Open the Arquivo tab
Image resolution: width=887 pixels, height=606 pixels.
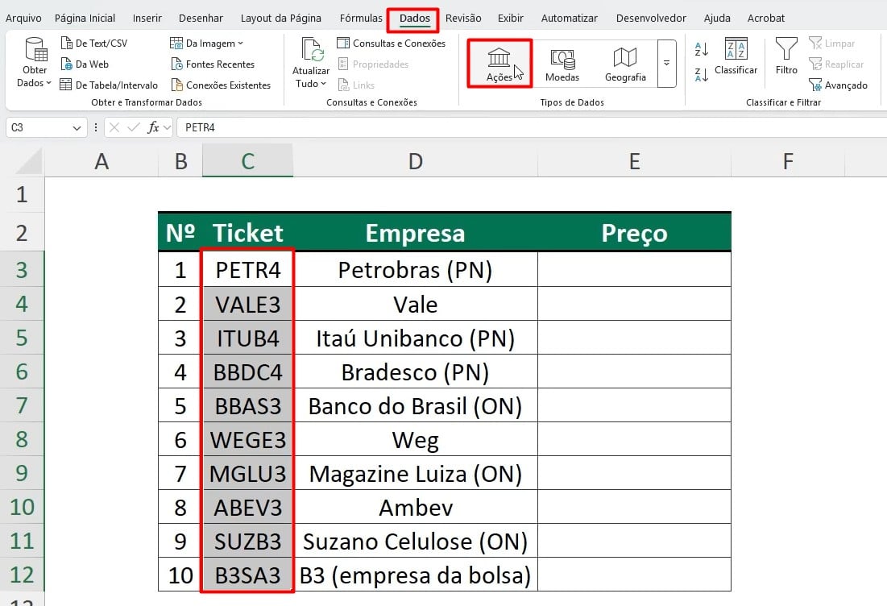[23, 18]
